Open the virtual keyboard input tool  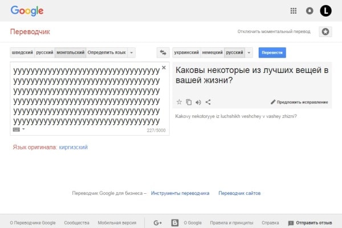click(x=16, y=129)
